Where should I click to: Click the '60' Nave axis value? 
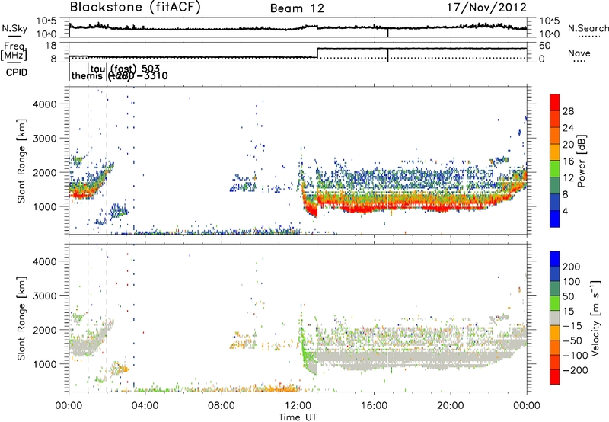(x=545, y=46)
